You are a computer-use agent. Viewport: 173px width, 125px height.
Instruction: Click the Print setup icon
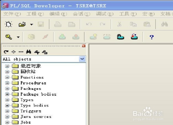[72, 24]
